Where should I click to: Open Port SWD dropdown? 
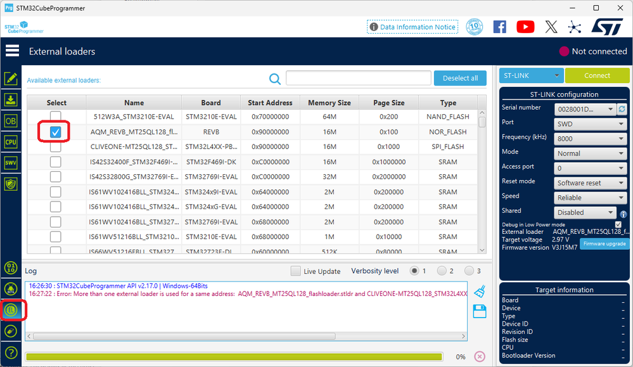[590, 124]
